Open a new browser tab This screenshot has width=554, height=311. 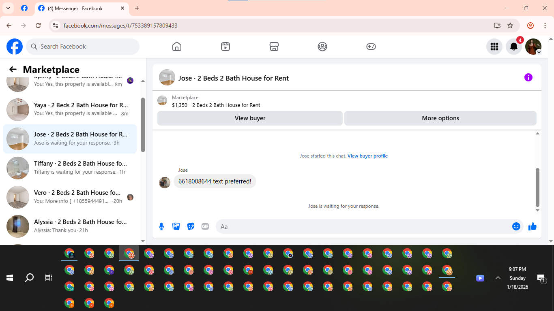pos(137,8)
